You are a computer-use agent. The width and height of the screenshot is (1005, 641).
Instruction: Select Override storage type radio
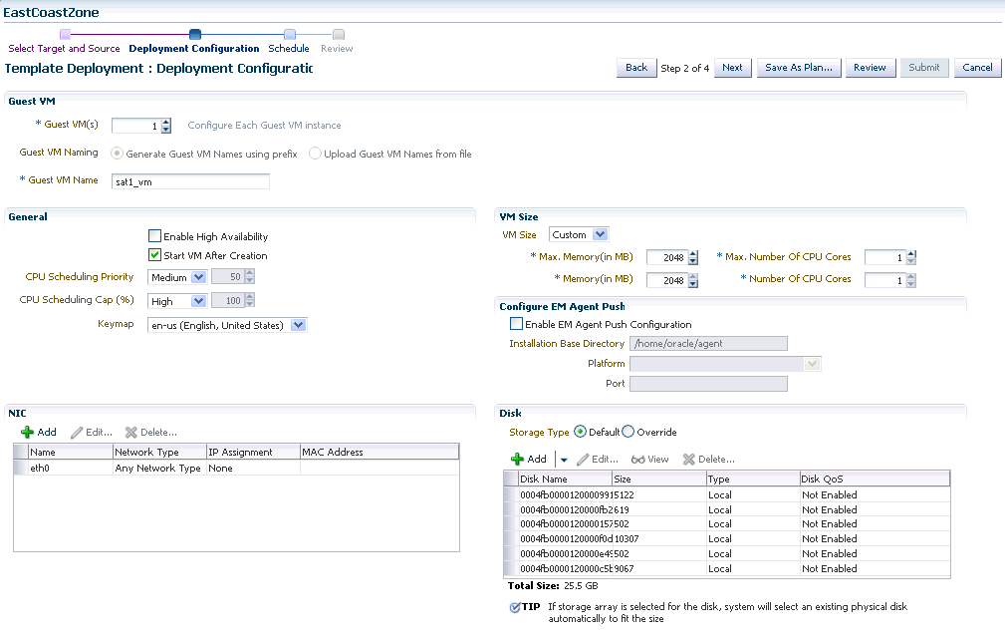click(x=628, y=432)
